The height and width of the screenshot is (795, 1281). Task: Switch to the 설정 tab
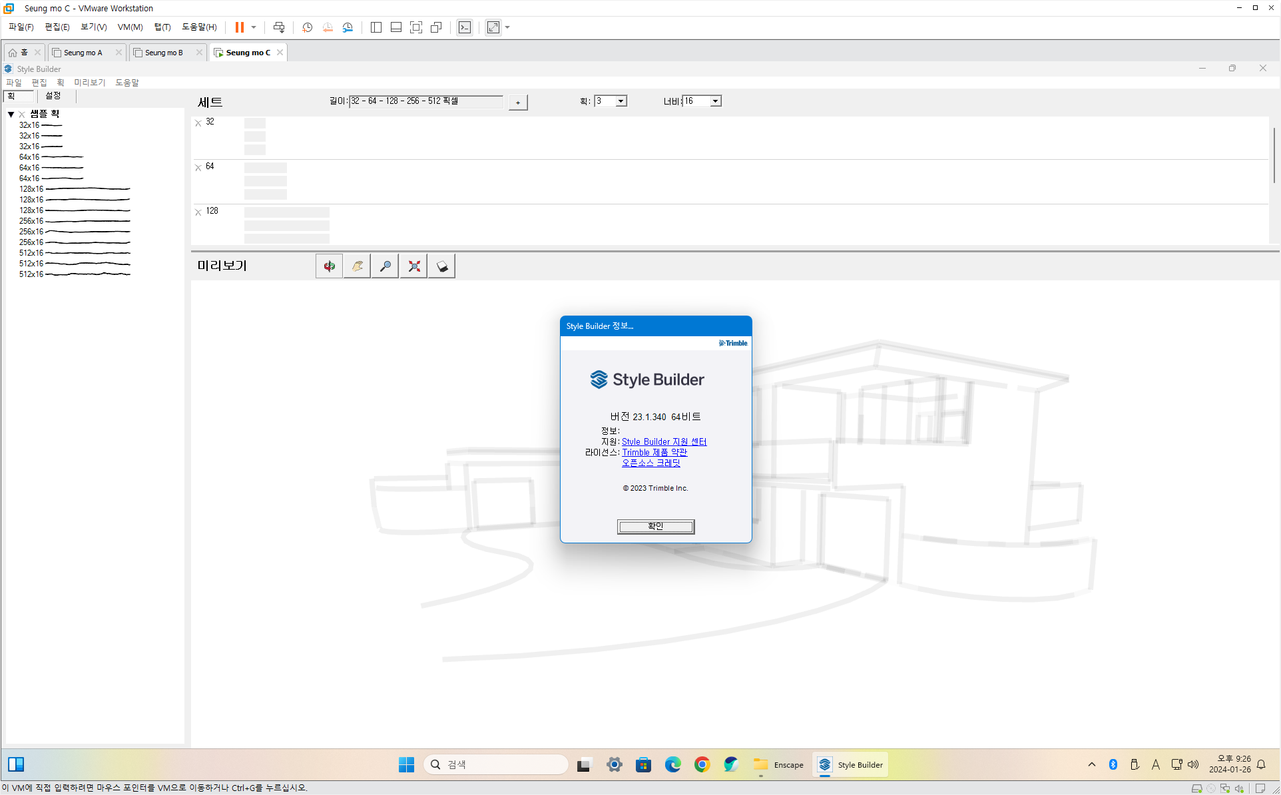pos(53,96)
